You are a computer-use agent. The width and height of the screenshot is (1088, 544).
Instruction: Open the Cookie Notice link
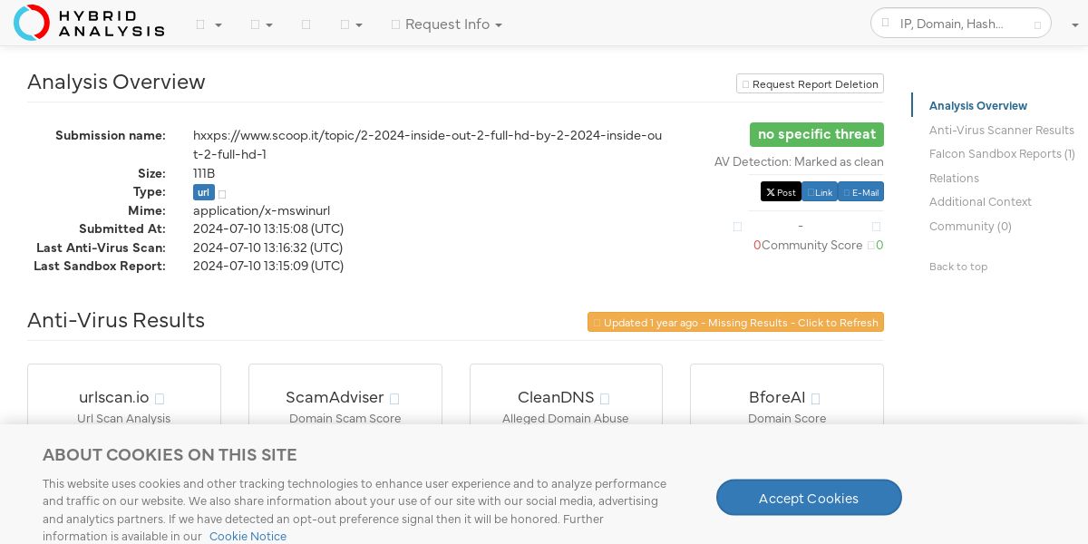point(248,537)
